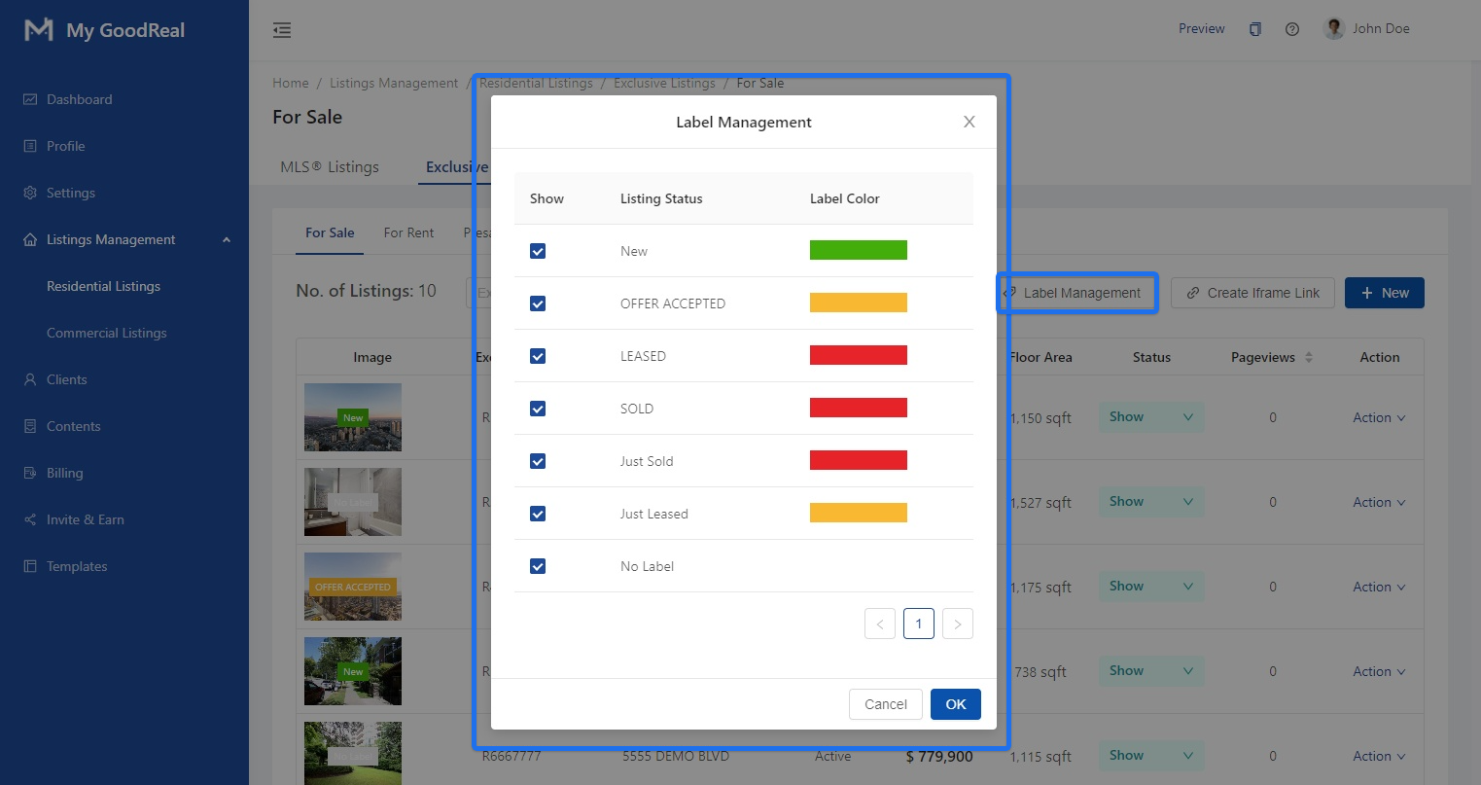
Task: Click the Clients person icon
Action: 30,379
